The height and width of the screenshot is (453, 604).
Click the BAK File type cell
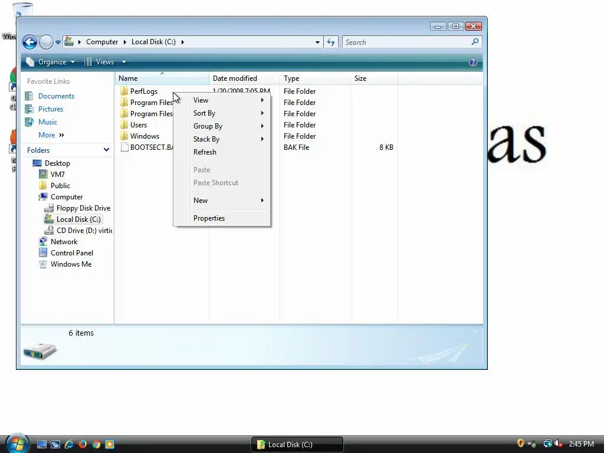point(296,147)
